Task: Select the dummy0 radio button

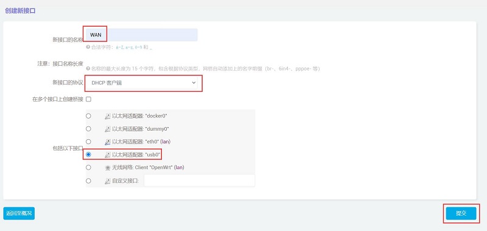Action: [88, 129]
